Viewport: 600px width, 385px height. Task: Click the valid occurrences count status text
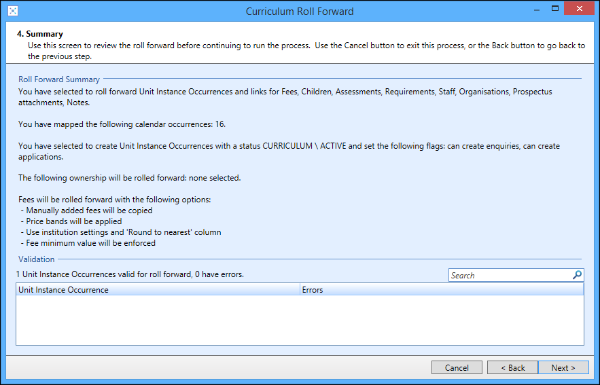tap(130, 274)
